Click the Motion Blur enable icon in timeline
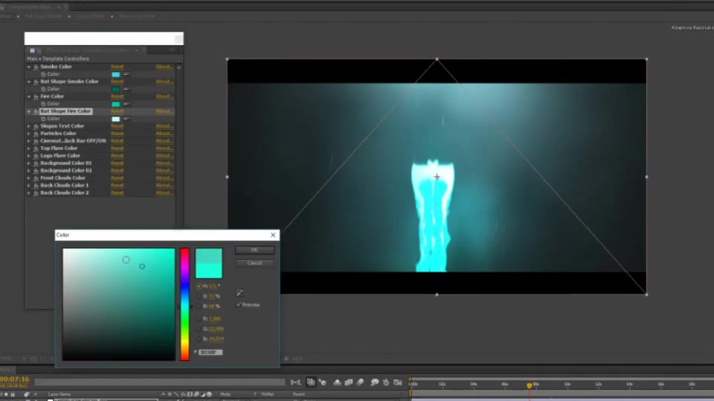Viewport: 714px width, 401px height. click(360, 382)
